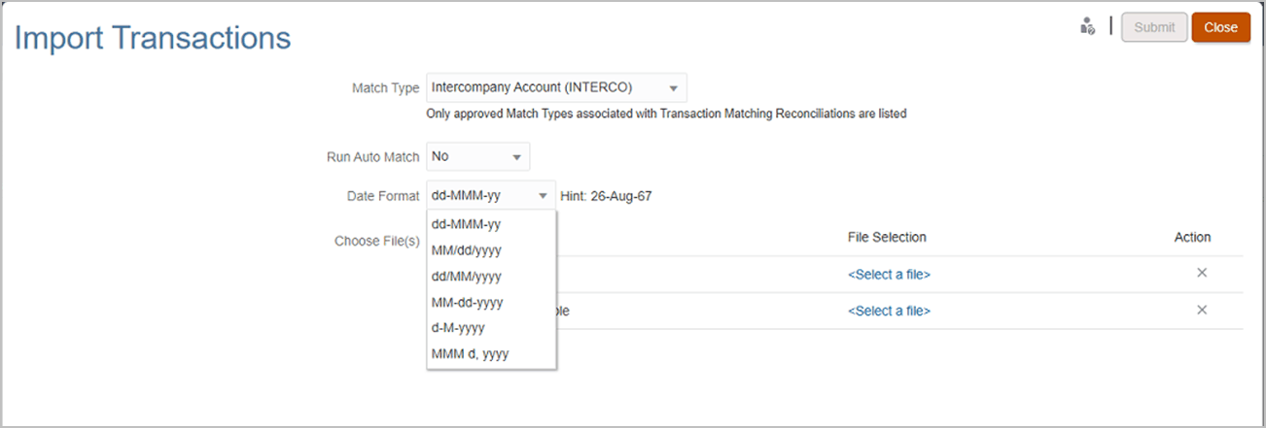The height and width of the screenshot is (428, 1266).
Task: Click the user assistance icon beside Submit
Action: coord(1088,27)
